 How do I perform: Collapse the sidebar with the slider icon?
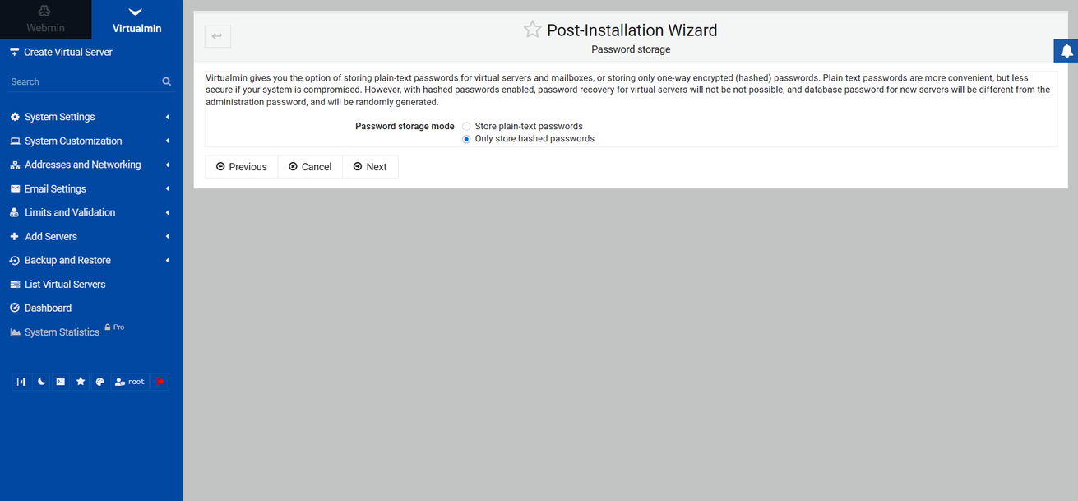click(21, 382)
